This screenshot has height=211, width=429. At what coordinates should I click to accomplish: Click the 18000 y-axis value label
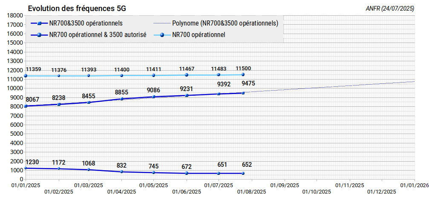coord(16,16)
